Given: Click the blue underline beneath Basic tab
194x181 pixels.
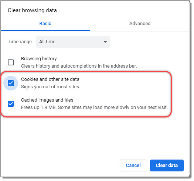Looking at the screenshot, I should coord(45,31).
